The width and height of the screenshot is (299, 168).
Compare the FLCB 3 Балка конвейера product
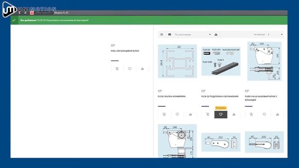point(190,114)
